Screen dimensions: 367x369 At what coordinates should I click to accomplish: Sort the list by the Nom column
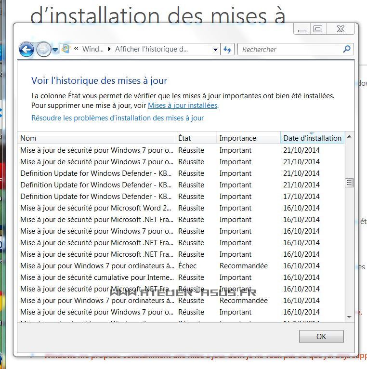96,138
